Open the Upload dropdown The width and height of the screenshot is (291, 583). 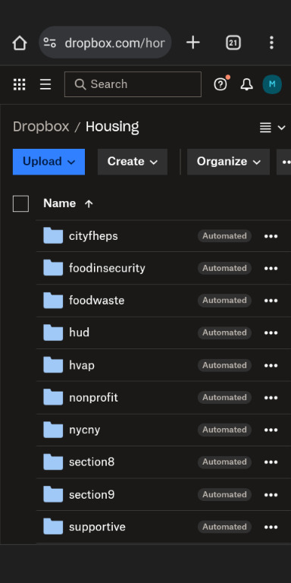point(48,162)
